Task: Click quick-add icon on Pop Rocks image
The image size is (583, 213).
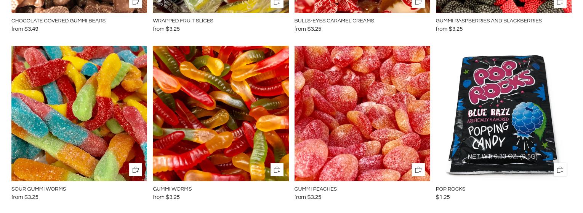Action: [560, 170]
